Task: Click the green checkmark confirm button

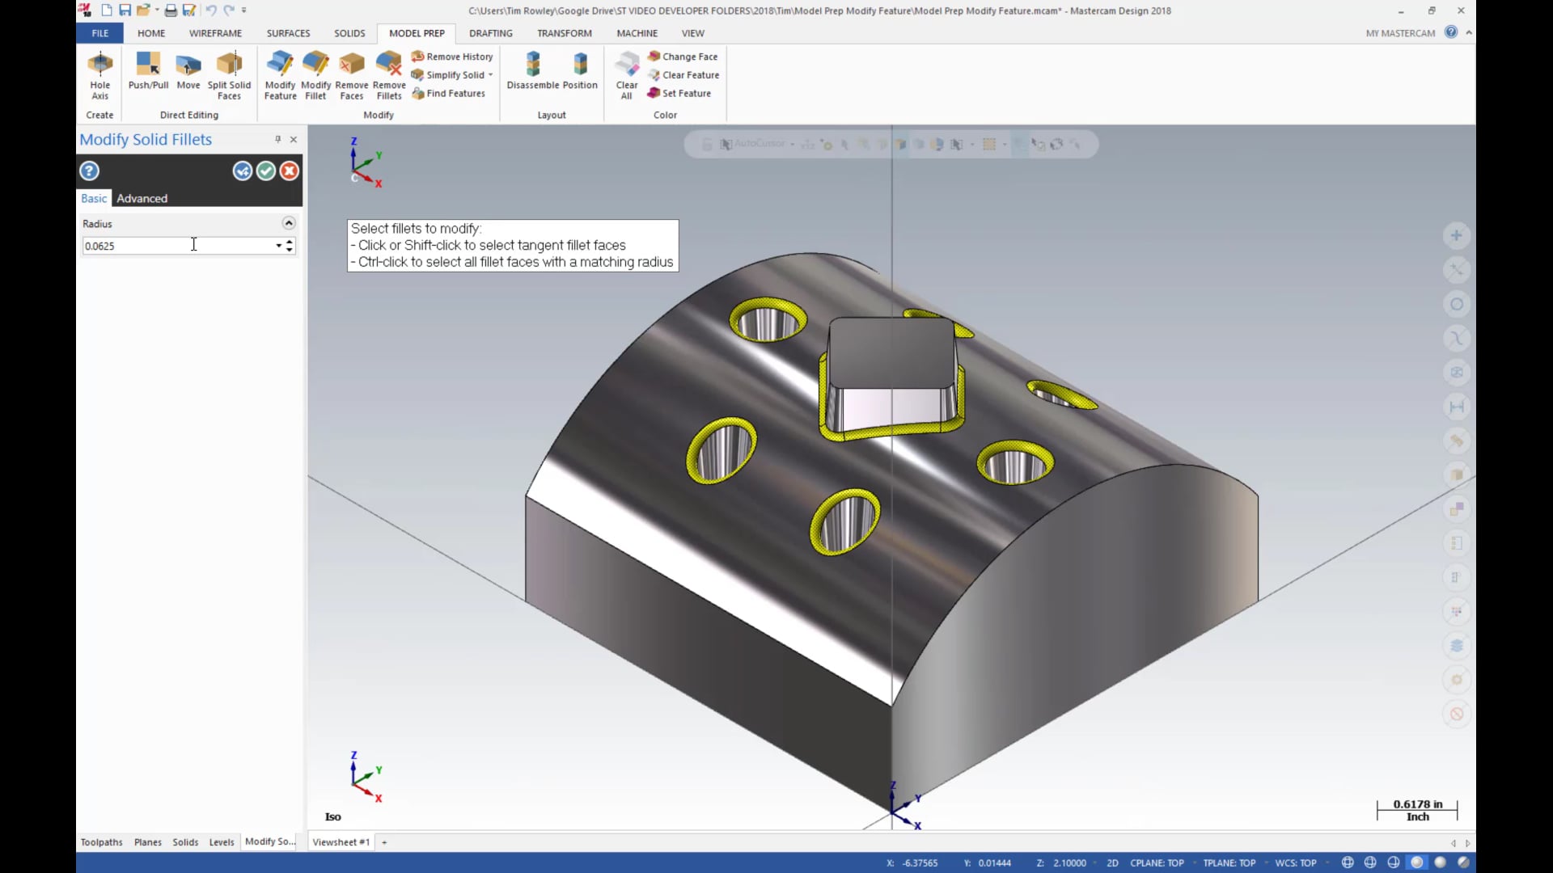Action: [264, 171]
